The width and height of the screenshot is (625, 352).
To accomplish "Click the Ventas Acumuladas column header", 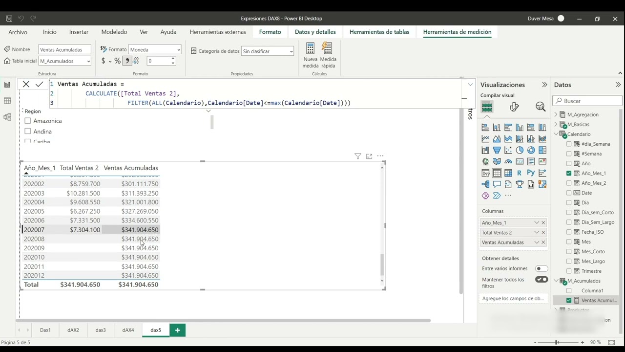I will (x=131, y=168).
